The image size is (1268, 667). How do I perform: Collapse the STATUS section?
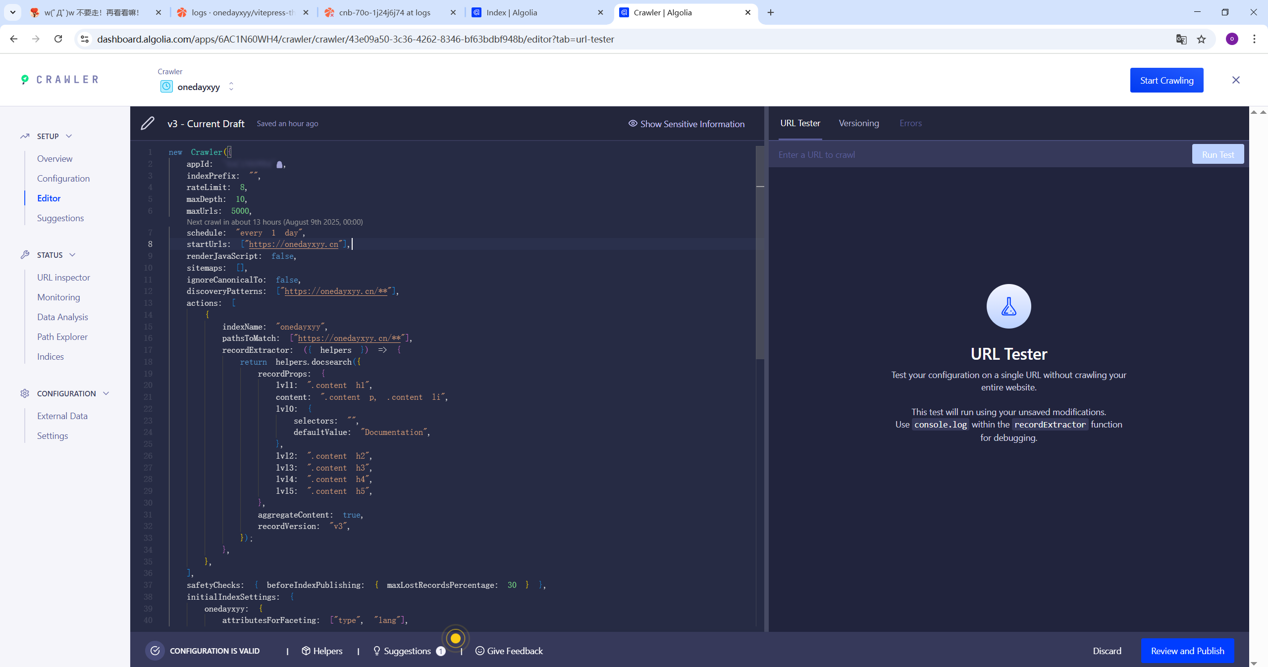tap(72, 255)
